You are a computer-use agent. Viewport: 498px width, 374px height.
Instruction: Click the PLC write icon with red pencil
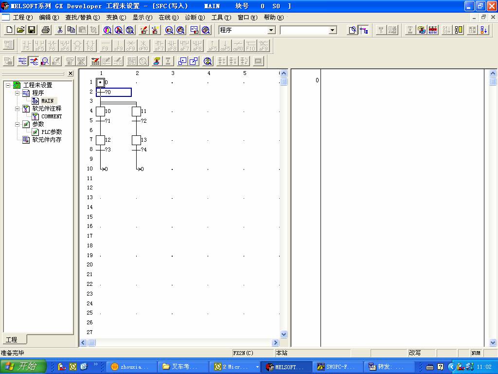tap(144, 30)
